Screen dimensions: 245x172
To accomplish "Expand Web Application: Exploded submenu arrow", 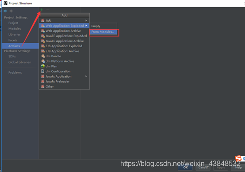I will (x=86, y=26).
